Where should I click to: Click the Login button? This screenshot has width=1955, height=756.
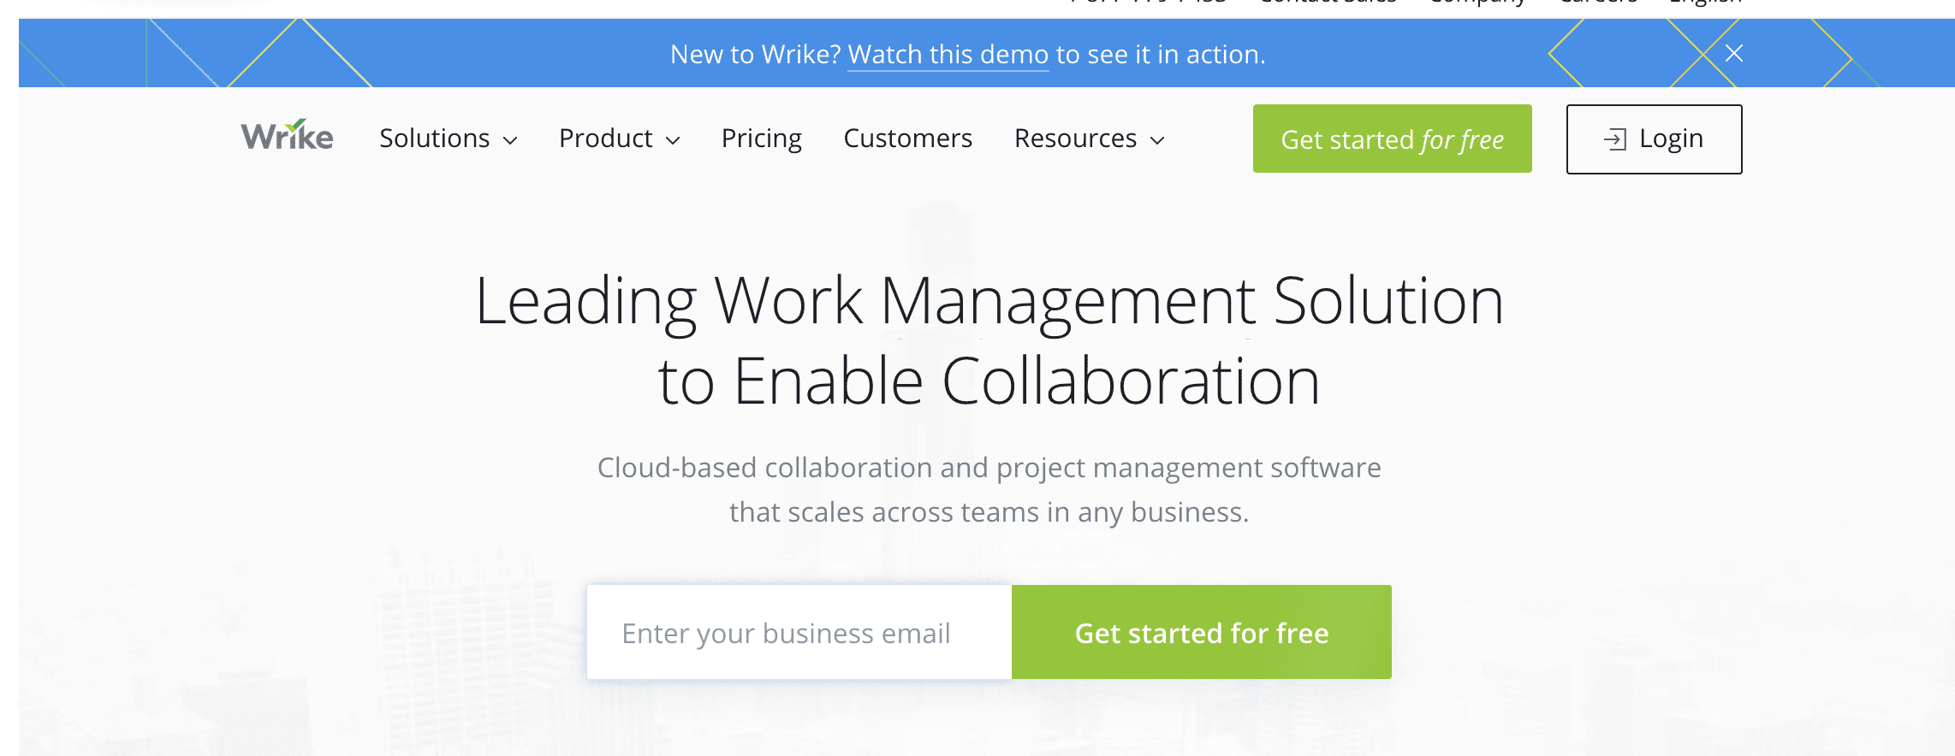pyautogui.click(x=1654, y=139)
